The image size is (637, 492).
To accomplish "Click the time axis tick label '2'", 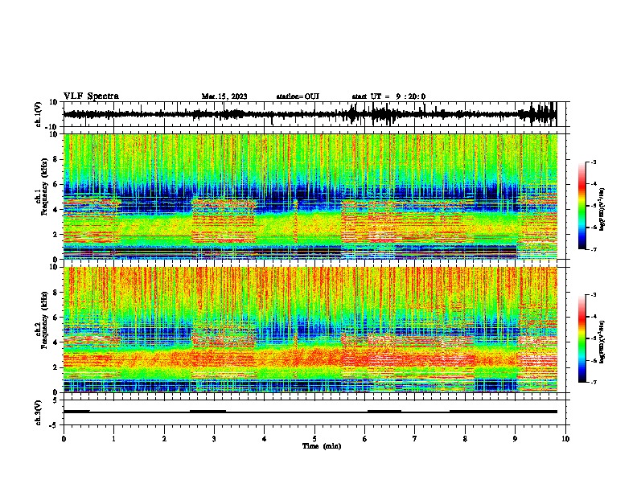I will (164, 439).
